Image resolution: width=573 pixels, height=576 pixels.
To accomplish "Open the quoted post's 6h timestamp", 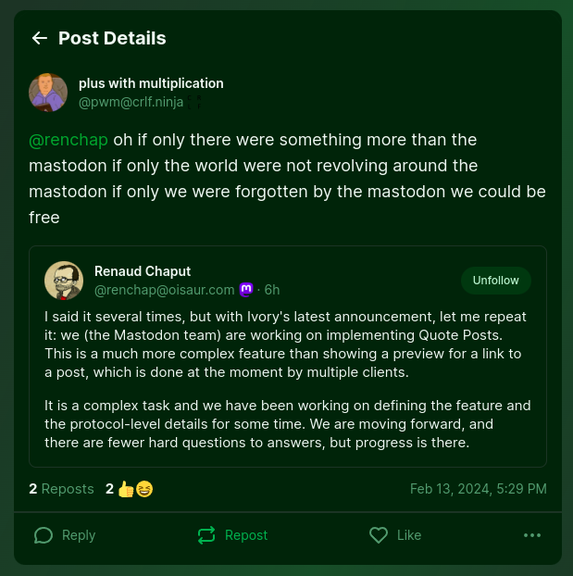I will click(x=271, y=290).
